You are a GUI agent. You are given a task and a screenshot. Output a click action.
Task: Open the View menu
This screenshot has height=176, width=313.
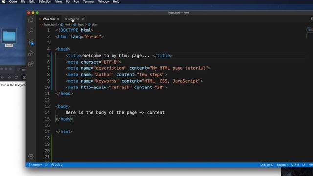point(59,2)
